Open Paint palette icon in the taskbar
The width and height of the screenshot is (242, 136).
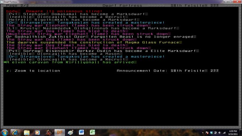(71, 132)
